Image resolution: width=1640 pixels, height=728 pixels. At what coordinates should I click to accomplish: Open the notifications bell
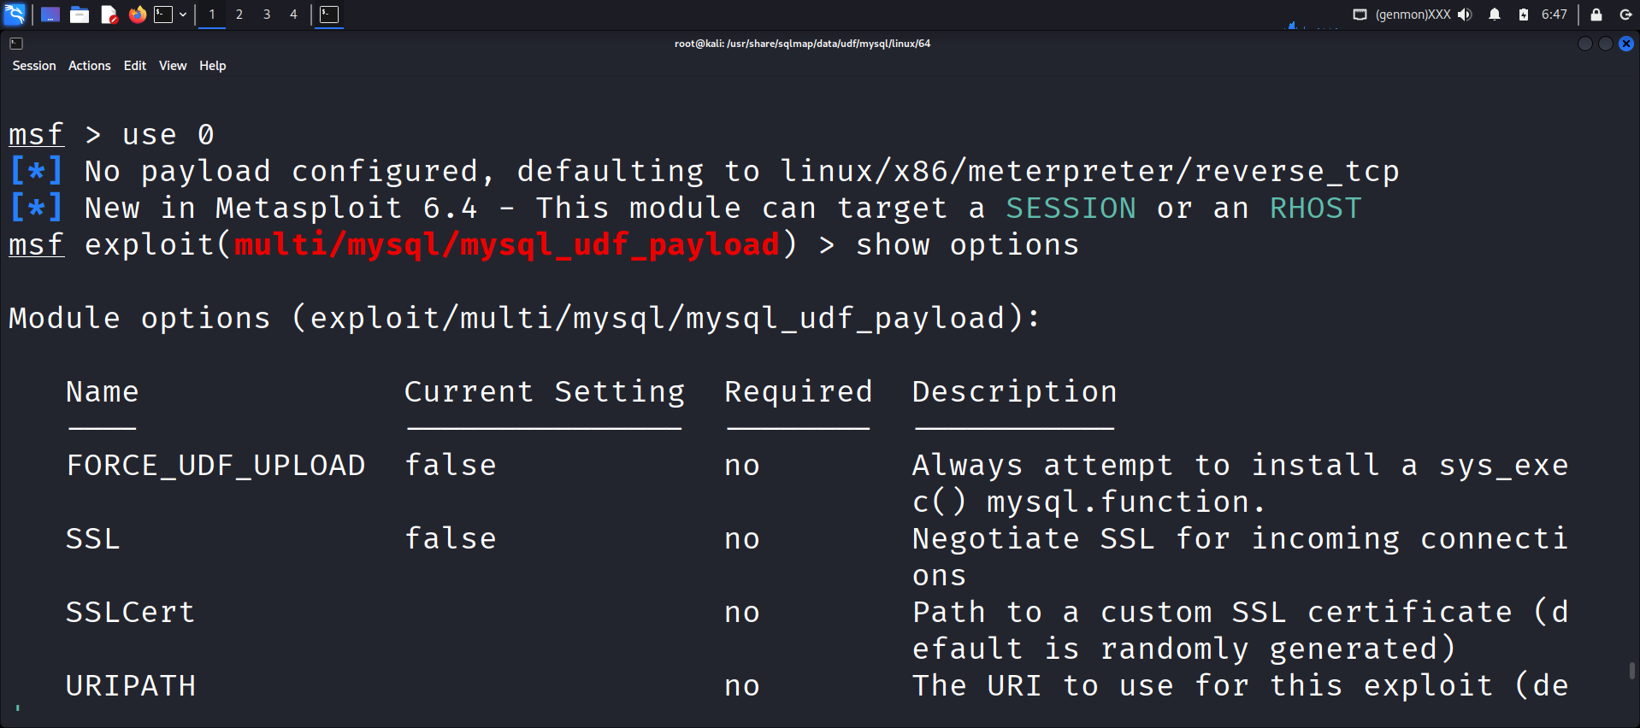click(x=1495, y=15)
